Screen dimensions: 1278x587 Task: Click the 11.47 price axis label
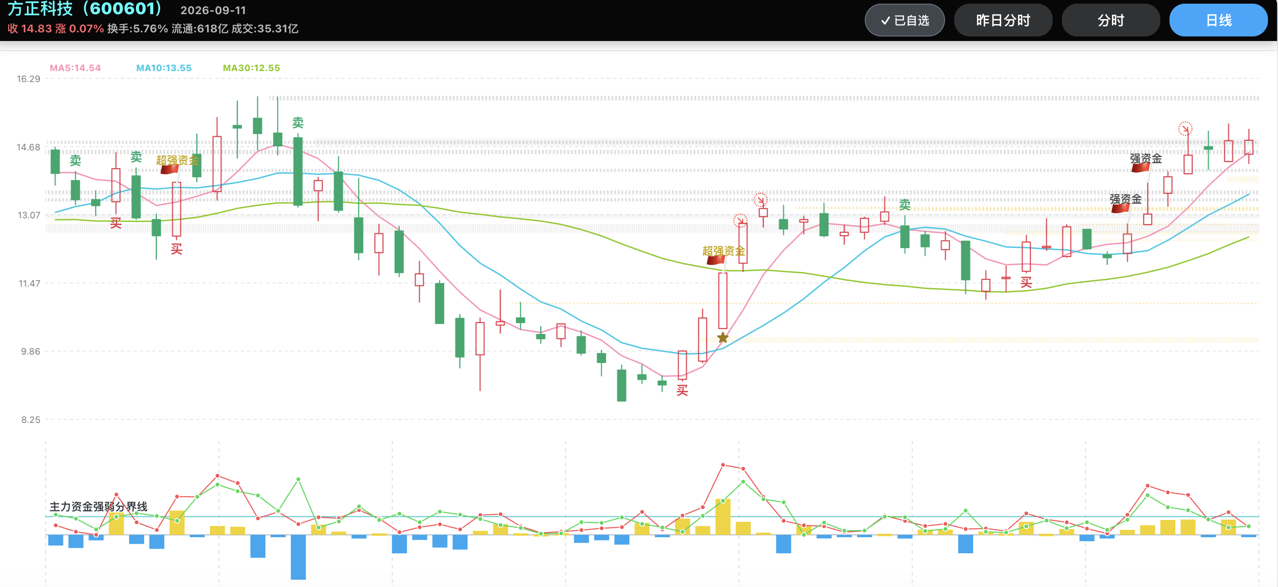click(29, 283)
